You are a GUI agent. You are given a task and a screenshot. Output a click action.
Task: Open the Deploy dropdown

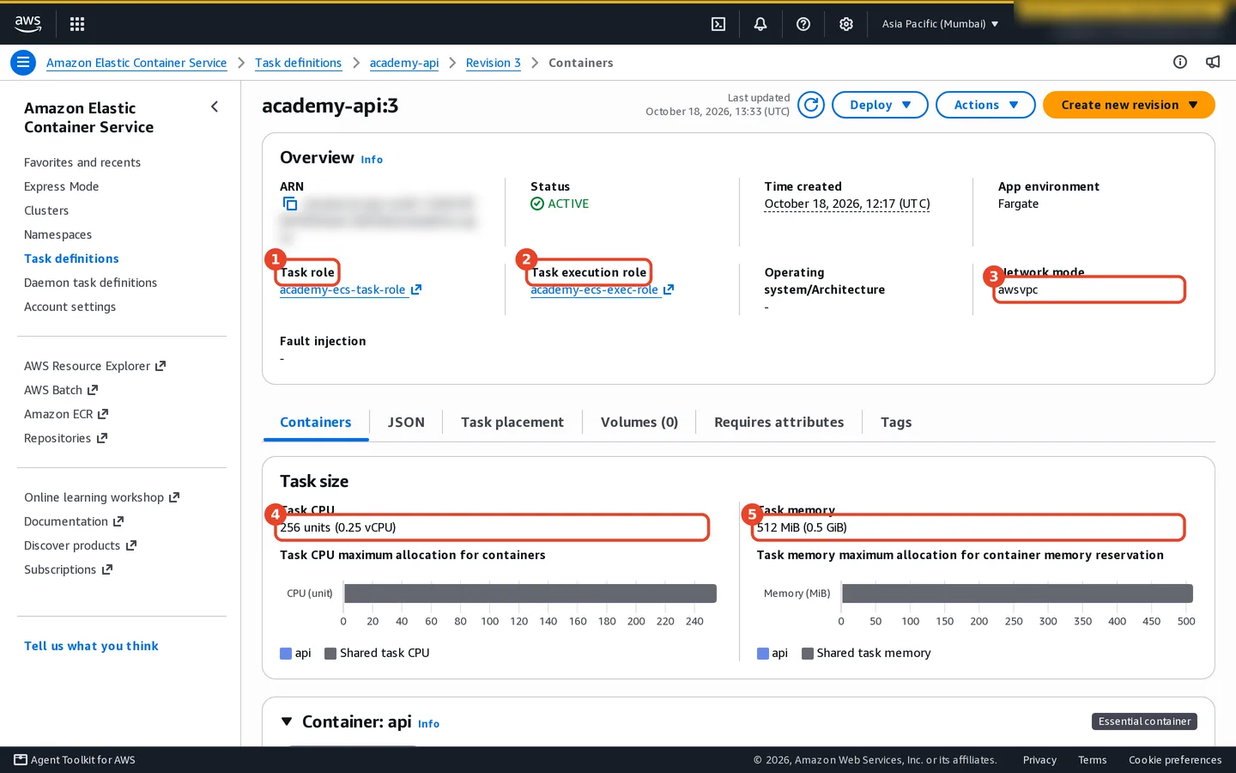coord(880,105)
